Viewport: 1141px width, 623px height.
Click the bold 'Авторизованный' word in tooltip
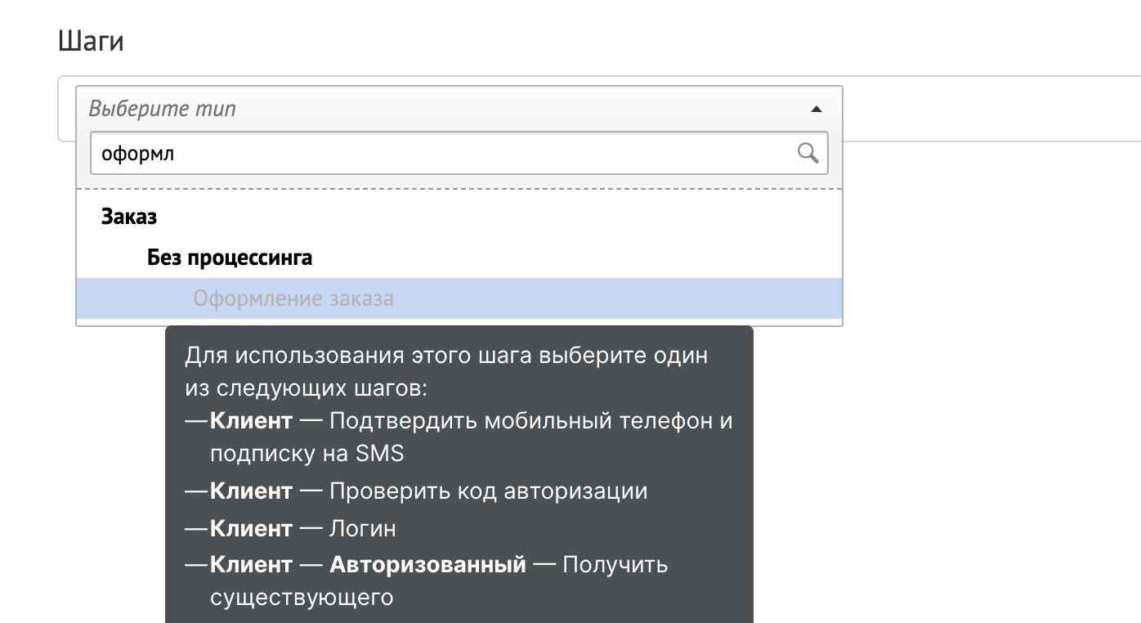point(427,564)
